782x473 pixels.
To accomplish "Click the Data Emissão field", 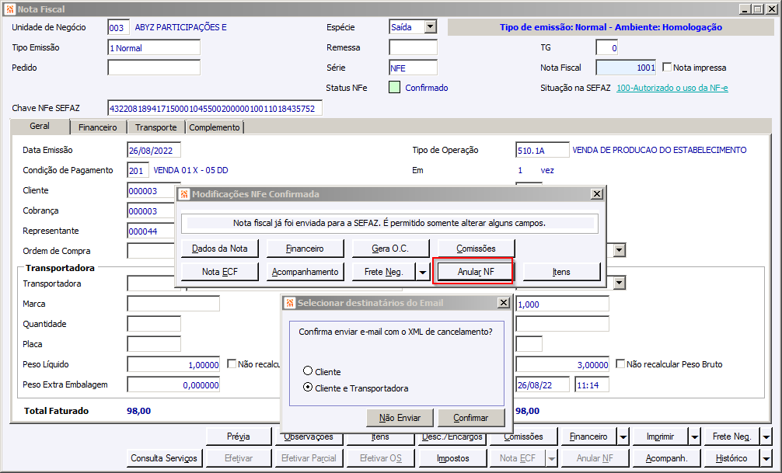I will (x=154, y=150).
